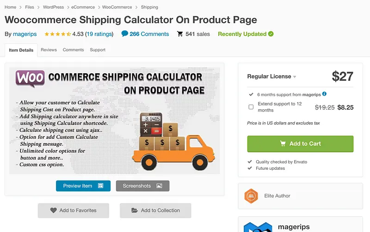This screenshot has width=370, height=232.
Task: Click the Preview Item button
Action: point(83,186)
